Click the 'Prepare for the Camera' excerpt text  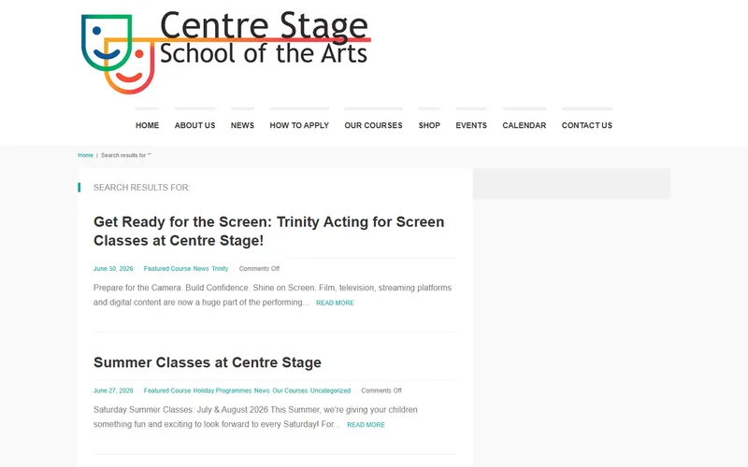pos(272,295)
